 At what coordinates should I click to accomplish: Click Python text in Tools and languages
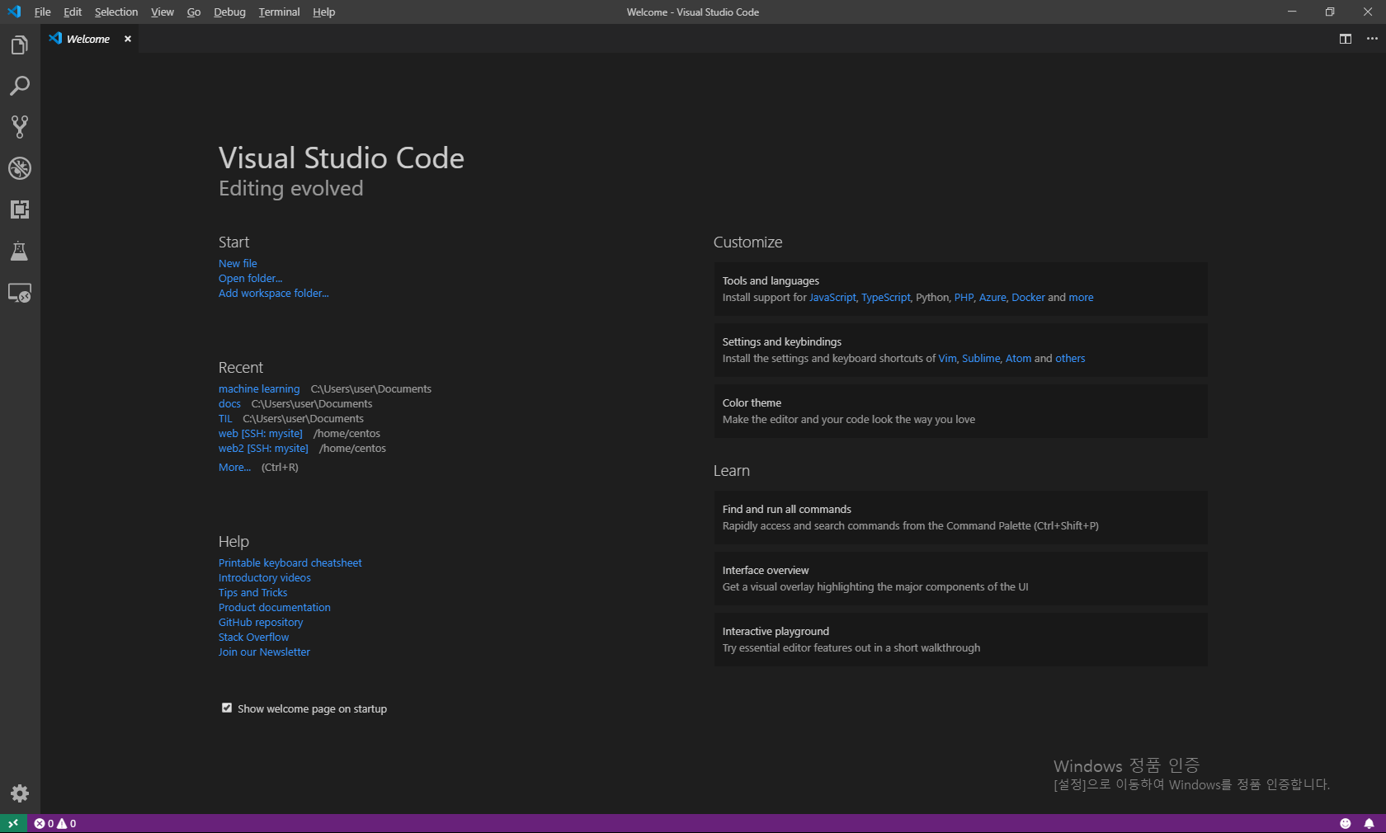click(x=932, y=297)
